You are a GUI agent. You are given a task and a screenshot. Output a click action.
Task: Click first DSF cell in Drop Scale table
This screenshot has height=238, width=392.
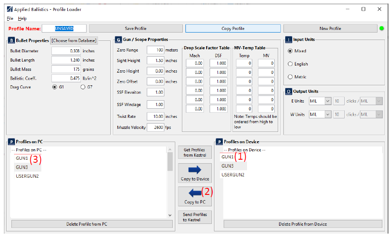click(x=218, y=63)
